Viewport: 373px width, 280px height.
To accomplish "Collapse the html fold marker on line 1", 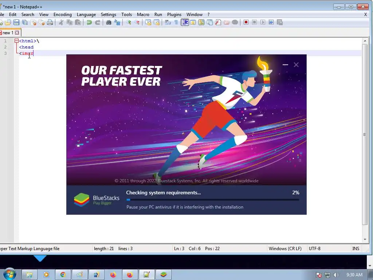I will [16, 41].
